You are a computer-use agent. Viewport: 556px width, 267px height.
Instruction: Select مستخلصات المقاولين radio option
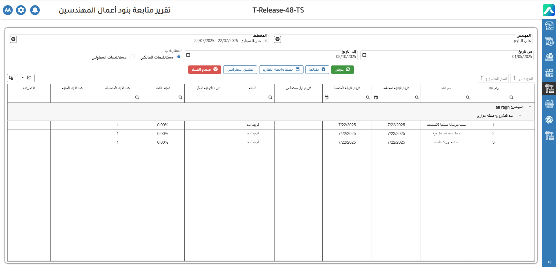pyautogui.click(x=132, y=57)
